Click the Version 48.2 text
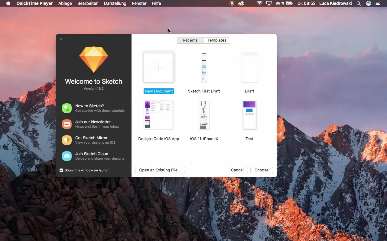Viewport: 387px width, 241px height. pyautogui.click(x=94, y=89)
